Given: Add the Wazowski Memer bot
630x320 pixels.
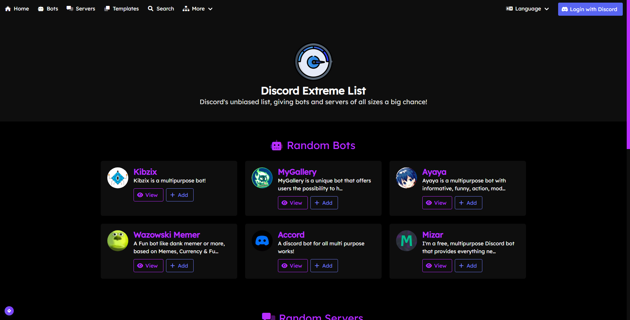Looking at the screenshot, I should (180, 266).
